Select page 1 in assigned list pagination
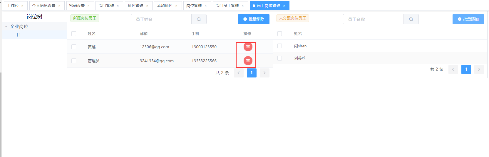 [252, 73]
